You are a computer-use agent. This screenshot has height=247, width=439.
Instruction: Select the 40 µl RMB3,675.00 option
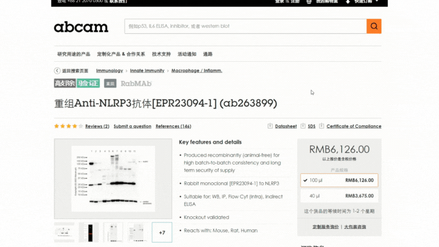point(339,196)
